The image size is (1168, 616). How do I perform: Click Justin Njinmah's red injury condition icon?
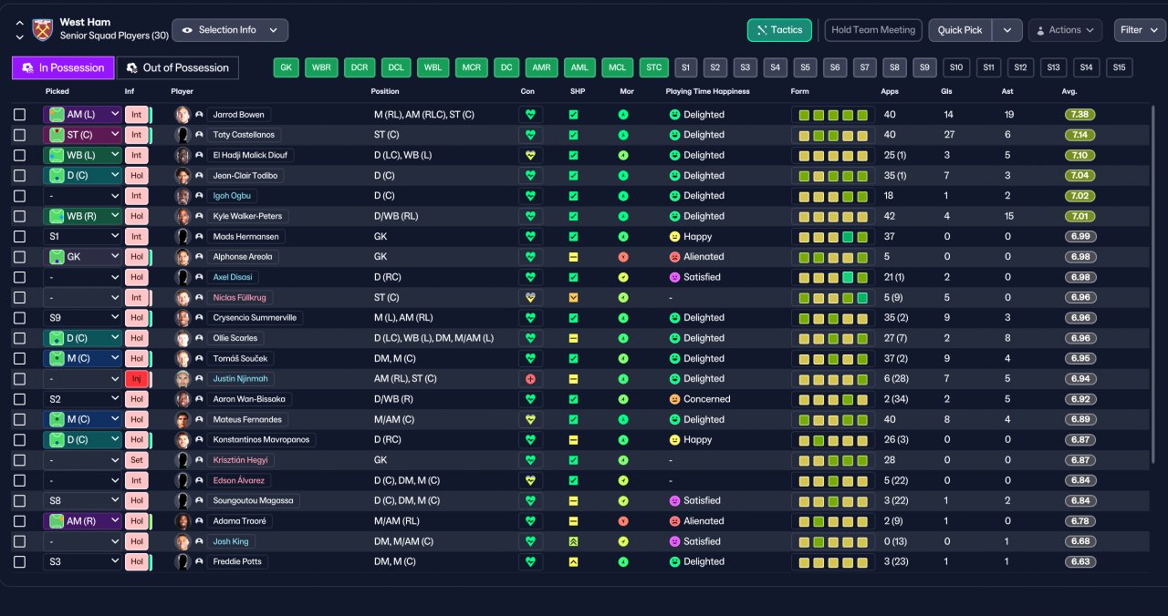tap(530, 379)
